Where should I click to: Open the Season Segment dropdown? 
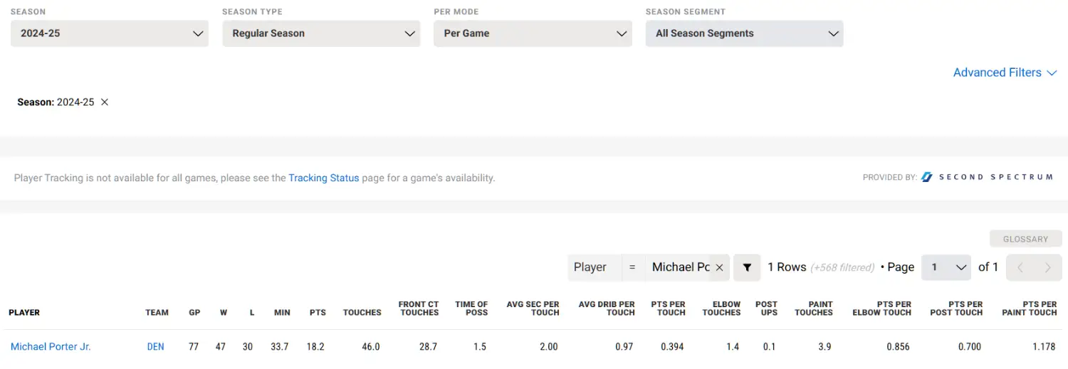744,33
